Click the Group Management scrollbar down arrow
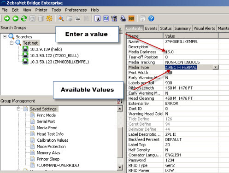 [x=120, y=167]
